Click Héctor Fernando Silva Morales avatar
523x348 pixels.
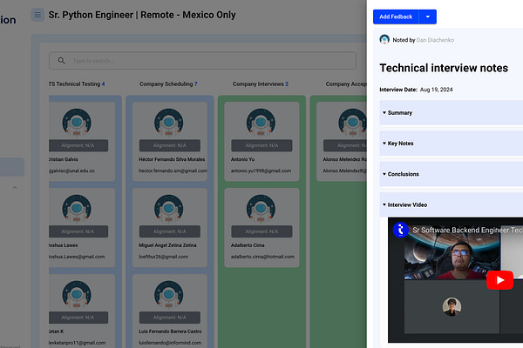pyautogui.click(x=169, y=122)
